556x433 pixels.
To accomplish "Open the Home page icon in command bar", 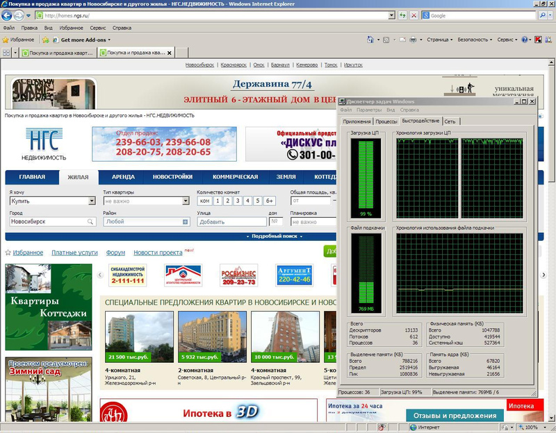I will click(370, 40).
